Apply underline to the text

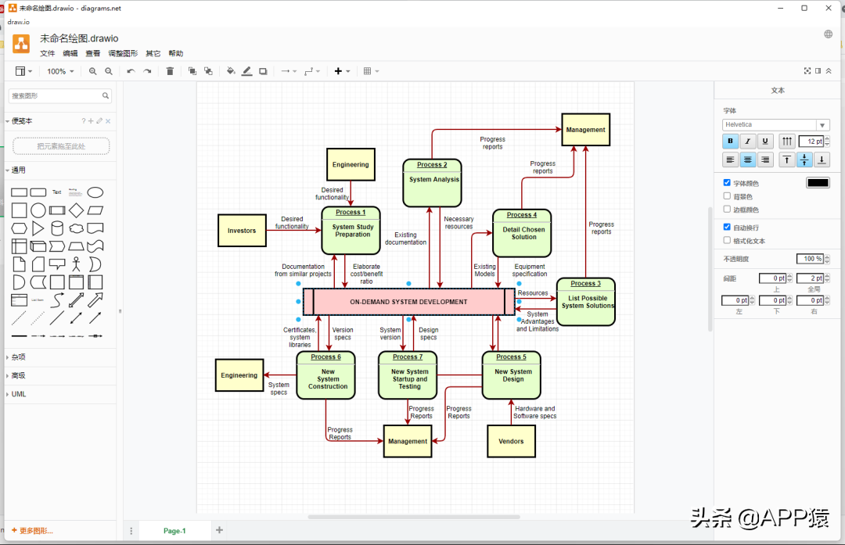coord(765,142)
